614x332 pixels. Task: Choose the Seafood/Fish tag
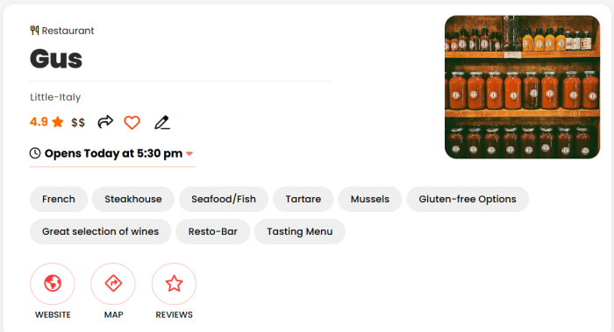tap(224, 199)
